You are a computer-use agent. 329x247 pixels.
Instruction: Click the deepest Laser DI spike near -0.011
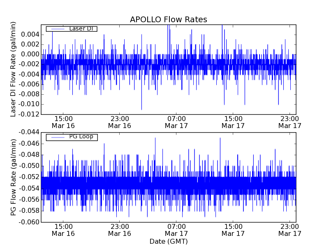point(141,109)
